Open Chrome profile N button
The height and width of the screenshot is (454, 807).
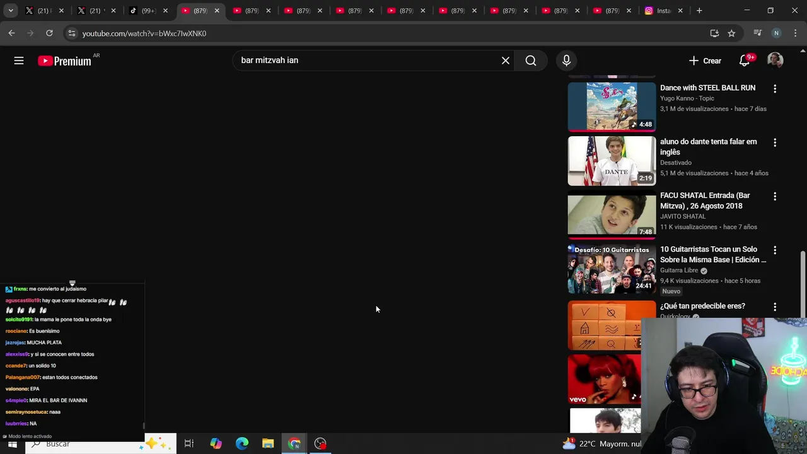776,33
